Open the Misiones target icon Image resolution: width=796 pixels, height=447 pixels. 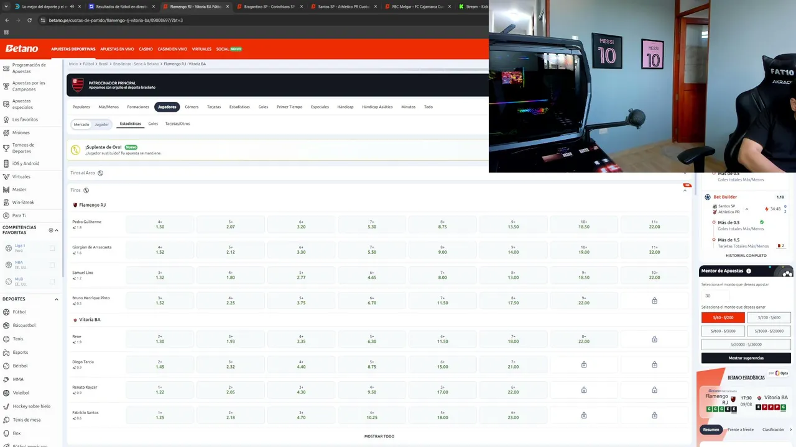tap(6, 132)
